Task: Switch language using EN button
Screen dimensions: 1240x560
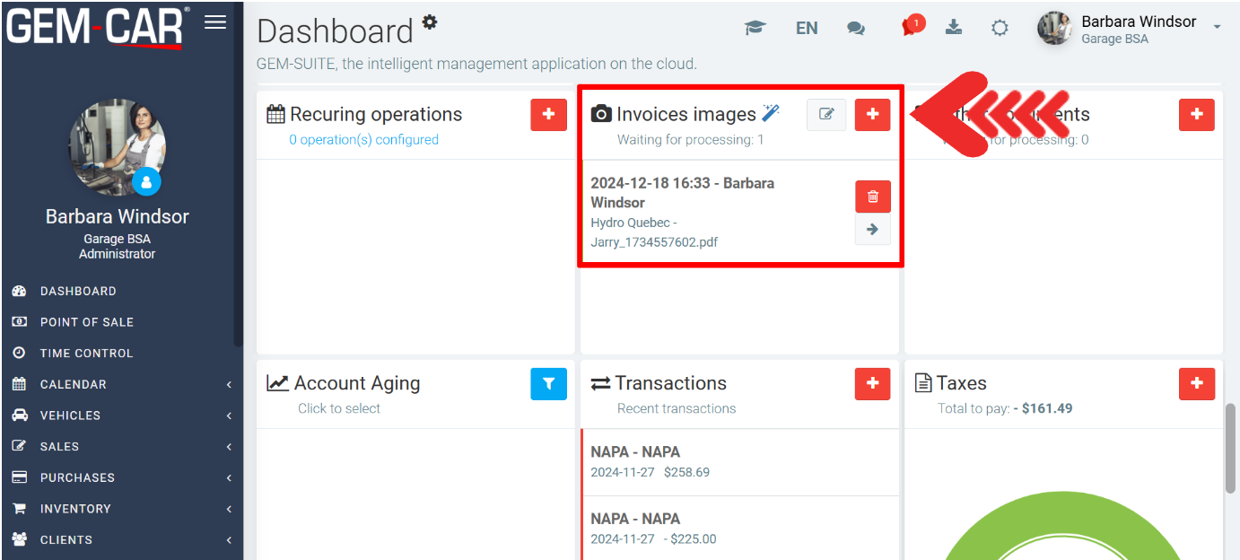Action: [807, 29]
